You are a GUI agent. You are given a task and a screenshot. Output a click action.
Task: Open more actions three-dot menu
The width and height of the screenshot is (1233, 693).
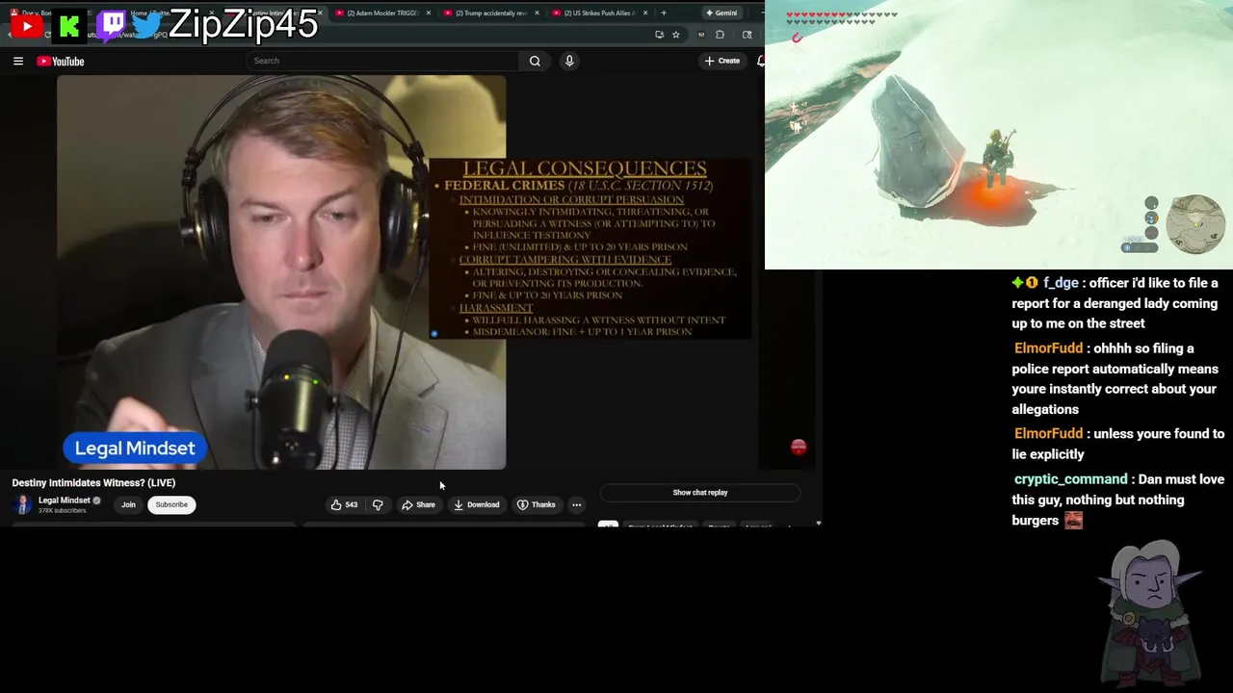[x=576, y=504]
